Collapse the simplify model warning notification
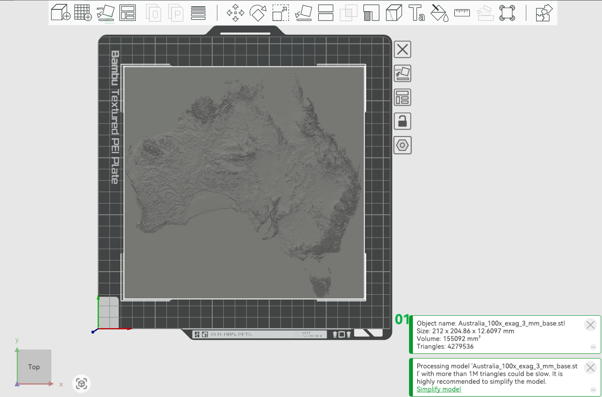 [593, 390]
